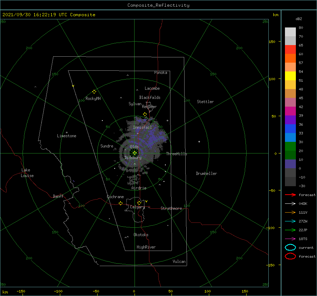
Task: Click the ThreeHills label
Action: point(176,154)
